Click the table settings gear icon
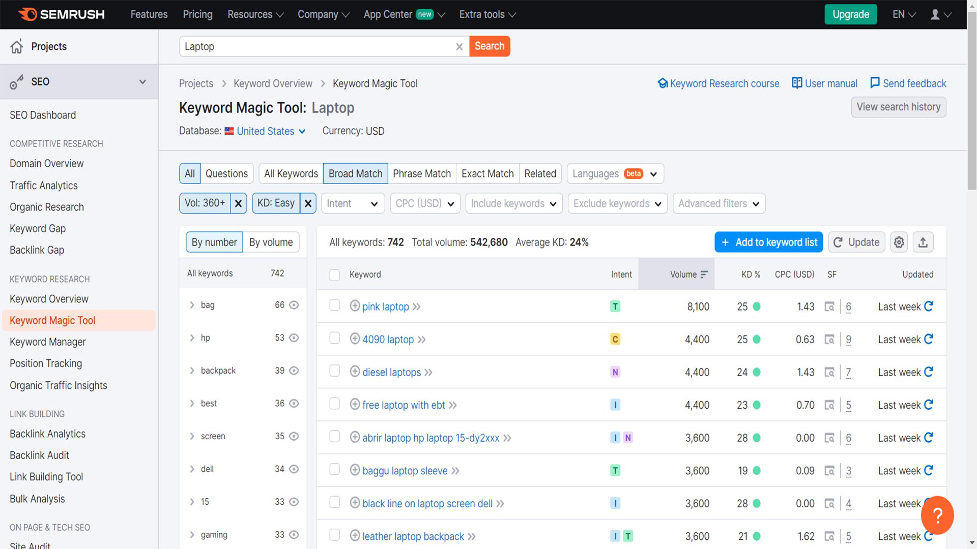The height and width of the screenshot is (549, 977). click(899, 242)
